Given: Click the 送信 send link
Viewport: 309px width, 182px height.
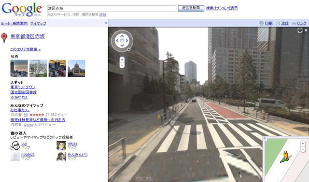Looking at the screenshot, I should click(285, 23).
